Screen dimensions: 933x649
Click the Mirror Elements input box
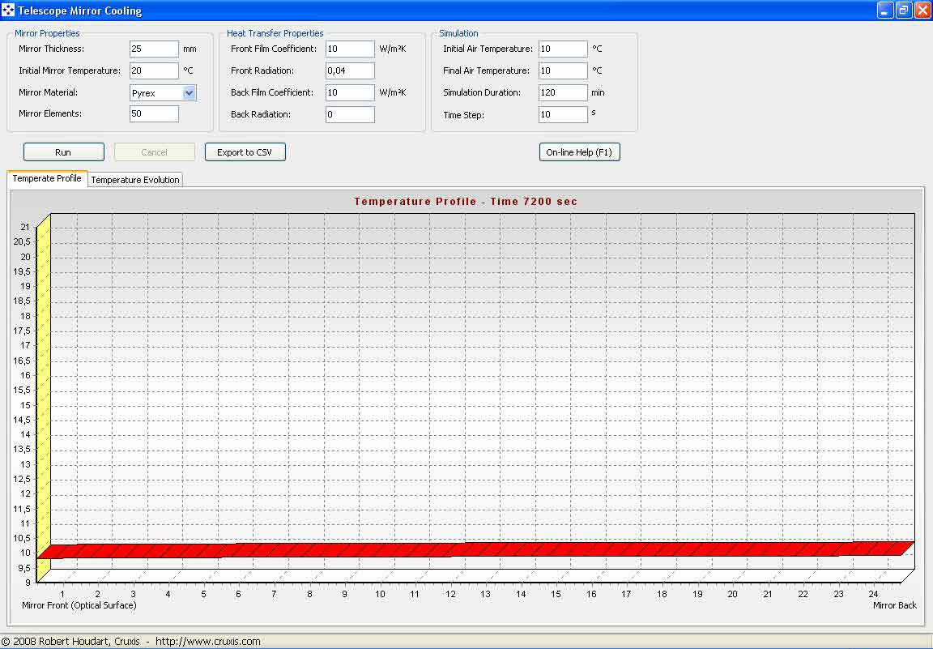click(x=154, y=114)
